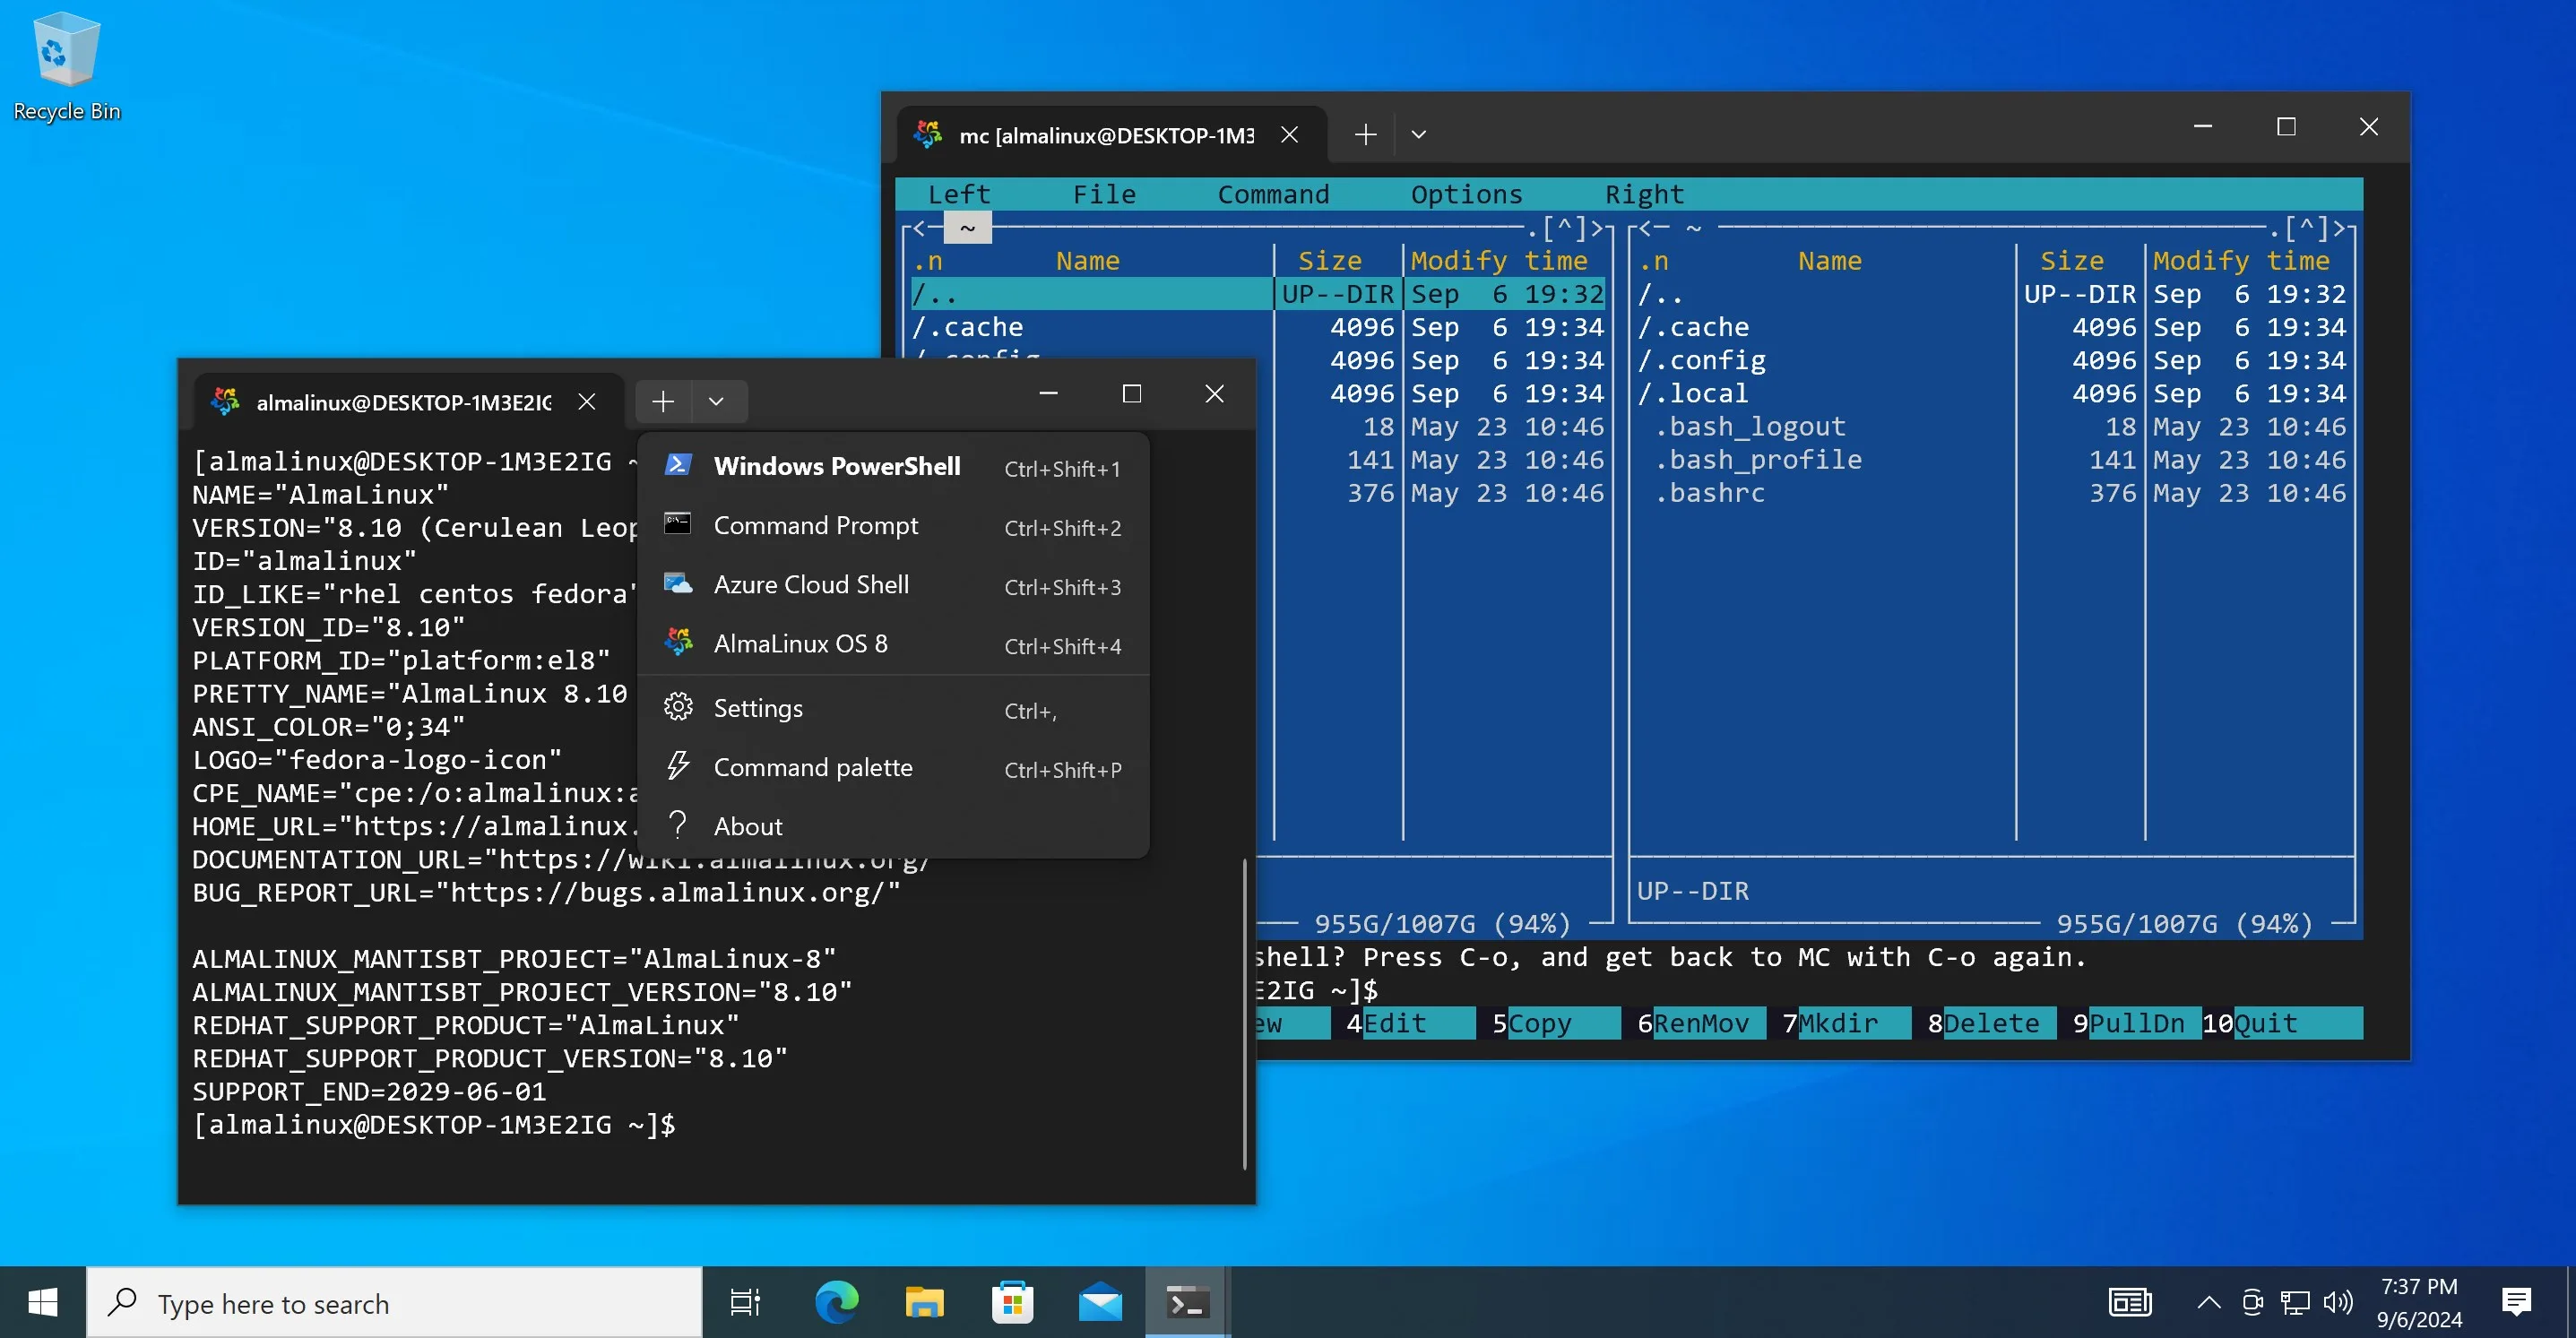This screenshot has width=2576, height=1338.
Task: Select .bash_profile in right mc panel
Action: tap(1992, 459)
